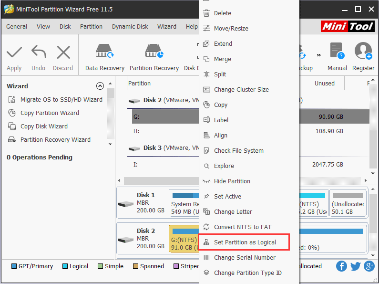
Task: Choose Label from the context menu
Action: coord(249,120)
